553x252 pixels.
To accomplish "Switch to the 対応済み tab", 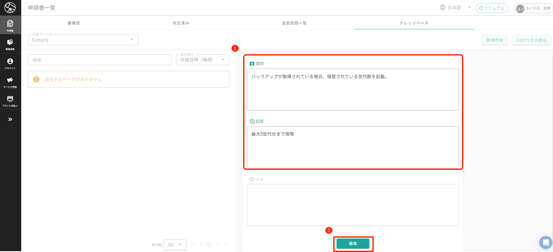I will 181,23.
